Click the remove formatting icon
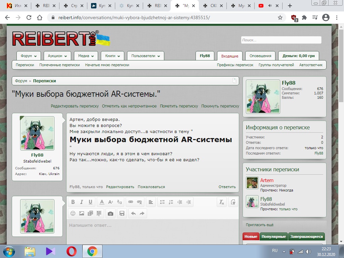Image resolution: width=344 pixels, height=258 pixels. point(221,202)
